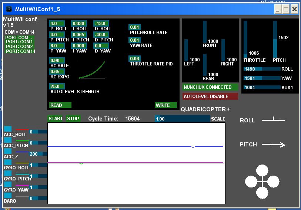This screenshot has height=210, width=301.
Task: Select the THROTTLE RATE PID 0.06 field
Action: [134, 58]
